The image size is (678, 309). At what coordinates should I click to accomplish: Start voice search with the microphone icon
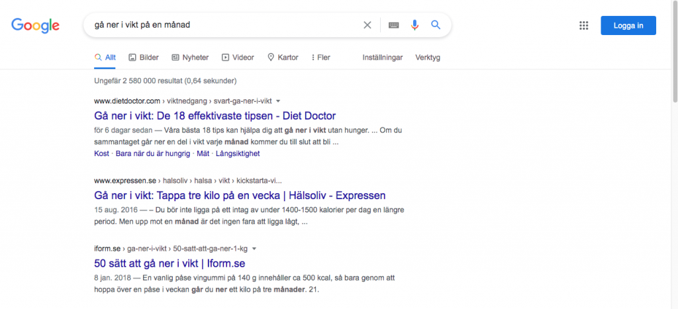[x=414, y=25]
